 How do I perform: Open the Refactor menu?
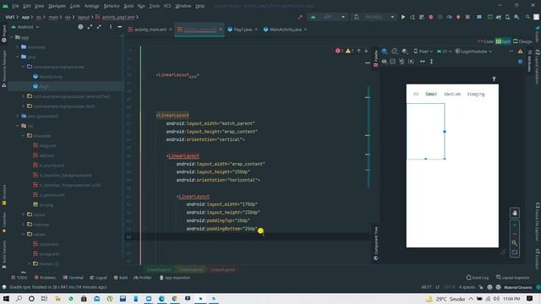112,6
